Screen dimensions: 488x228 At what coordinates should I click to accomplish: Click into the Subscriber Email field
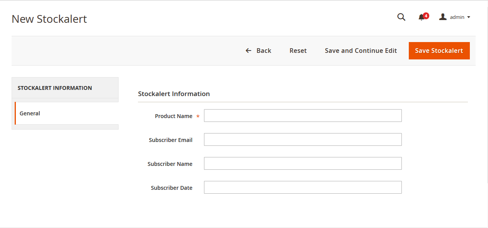pos(303,140)
